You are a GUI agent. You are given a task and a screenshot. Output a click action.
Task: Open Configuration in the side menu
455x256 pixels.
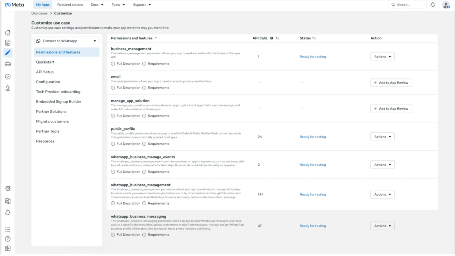click(x=48, y=82)
